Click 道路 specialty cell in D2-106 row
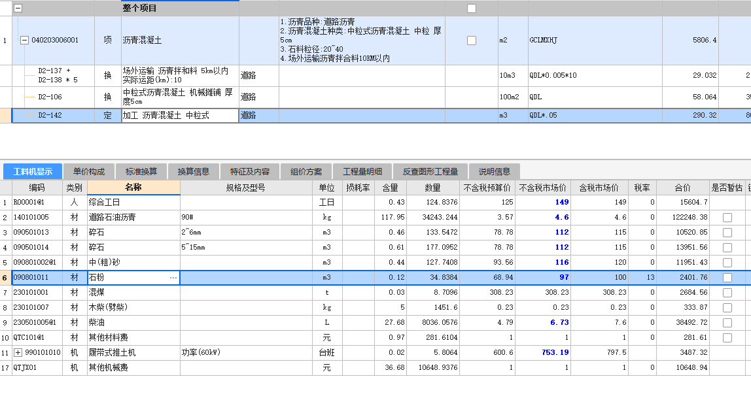Screen dimensions: 751x398 pyautogui.click(x=258, y=97)
